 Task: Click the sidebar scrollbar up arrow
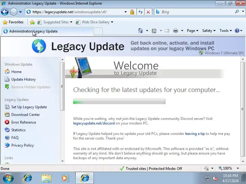(x=62, y=59)
